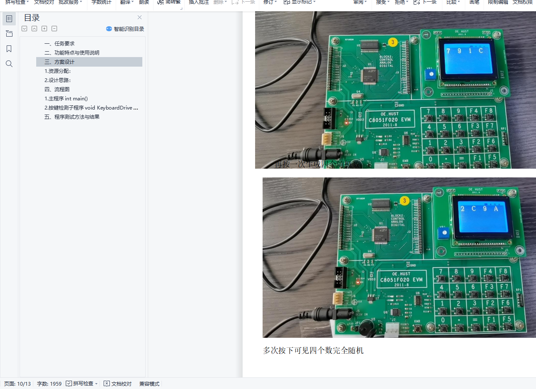Open the arrow beside status bar 拼写检查
Viewport: 536px width, 389px height.
(x=97, y=384)
